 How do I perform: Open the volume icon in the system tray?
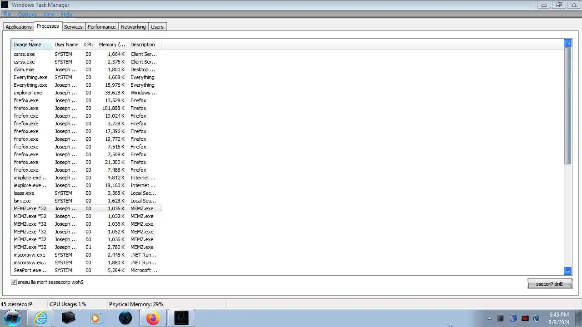tap(537, 318)
